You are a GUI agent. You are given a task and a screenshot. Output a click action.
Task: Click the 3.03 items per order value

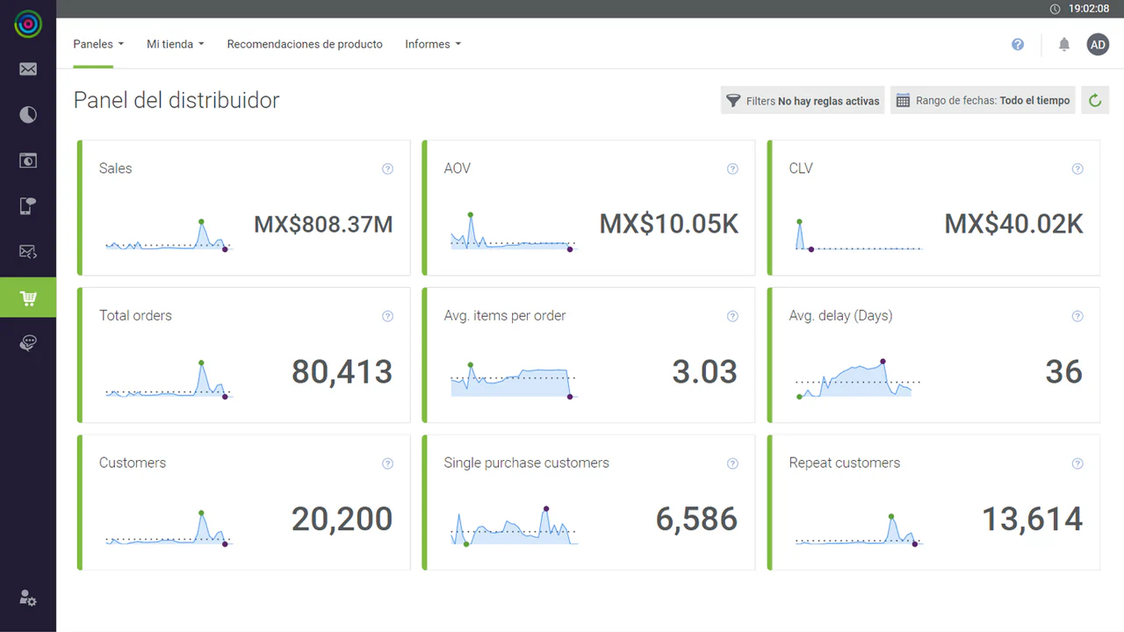pyautogui.click(x=705, y=372)
